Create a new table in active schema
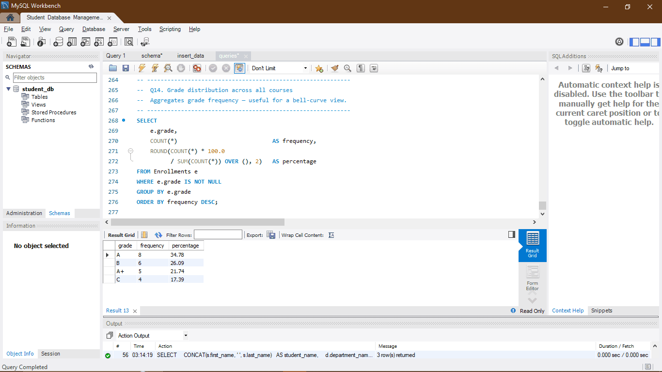The width and height of the screenshot is (662, 372). [x=72, y=42]
